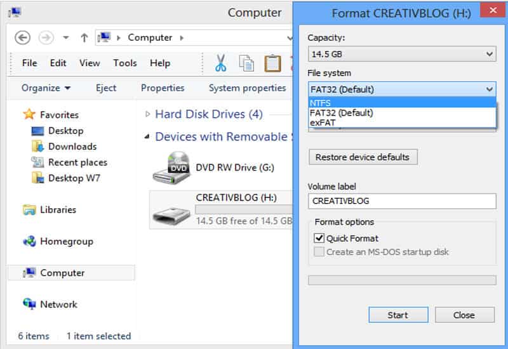Open the Capacity dropdown
The width and height of the screenshot is (508, 349).
pos(401,54)
